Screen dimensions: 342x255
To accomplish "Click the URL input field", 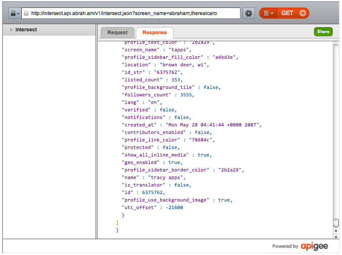I will [131, 13].
